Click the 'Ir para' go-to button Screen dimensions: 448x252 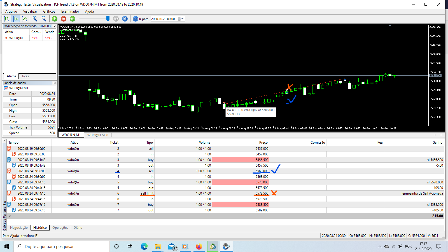(141, 19)
